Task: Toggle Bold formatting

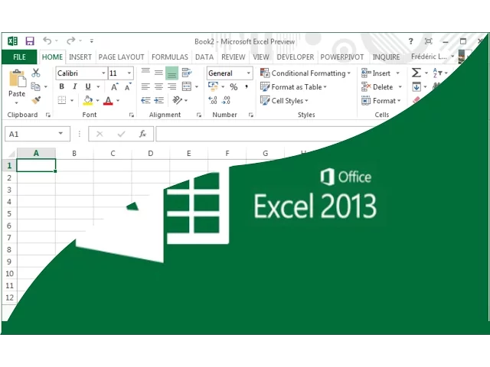Action: (x=61, y=86)
